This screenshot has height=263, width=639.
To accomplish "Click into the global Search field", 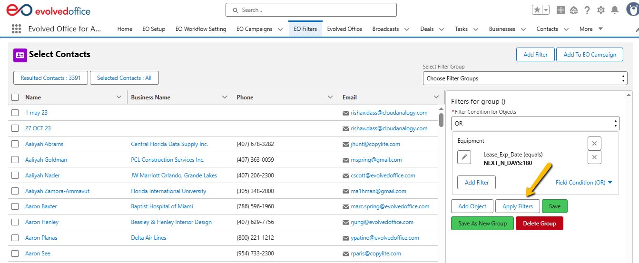I will 311,10.
